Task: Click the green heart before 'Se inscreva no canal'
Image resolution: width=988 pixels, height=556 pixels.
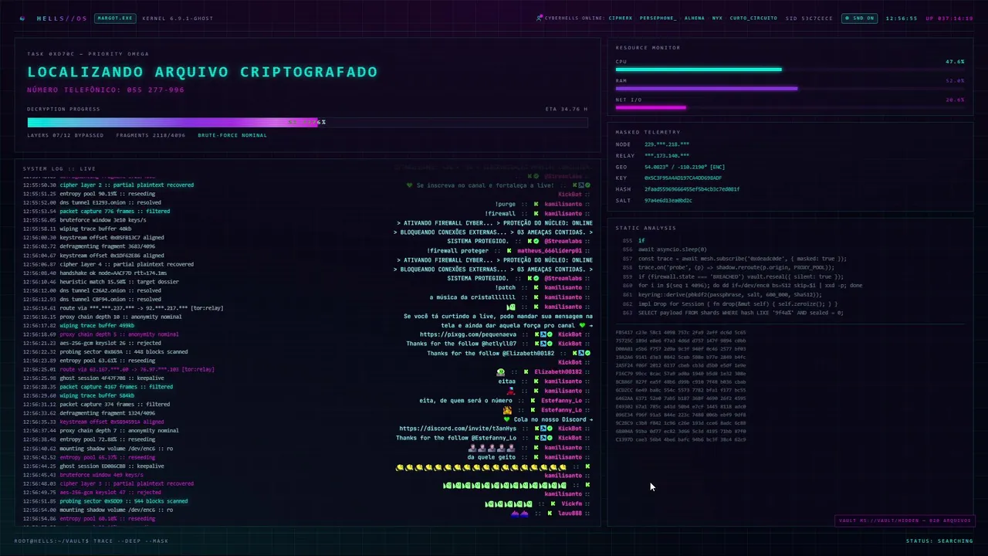Action: [x=410, y=185]
